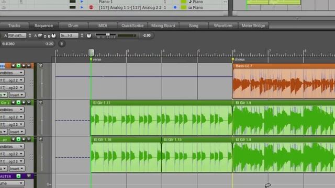Click the round E edit button
Viewport: 335px width, 188px height.
point(62,44)
